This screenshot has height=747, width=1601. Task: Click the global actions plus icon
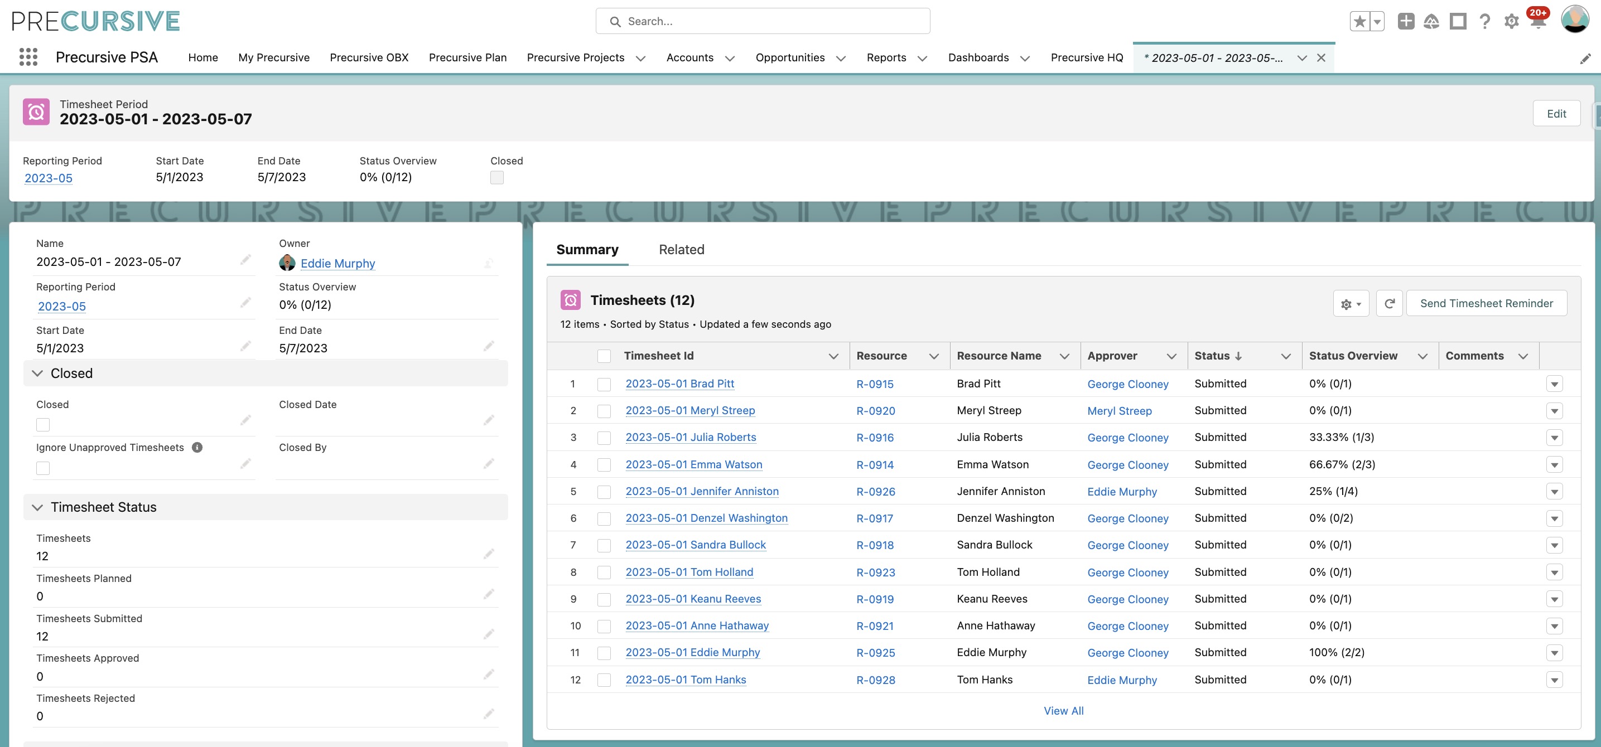(1406, 21)
